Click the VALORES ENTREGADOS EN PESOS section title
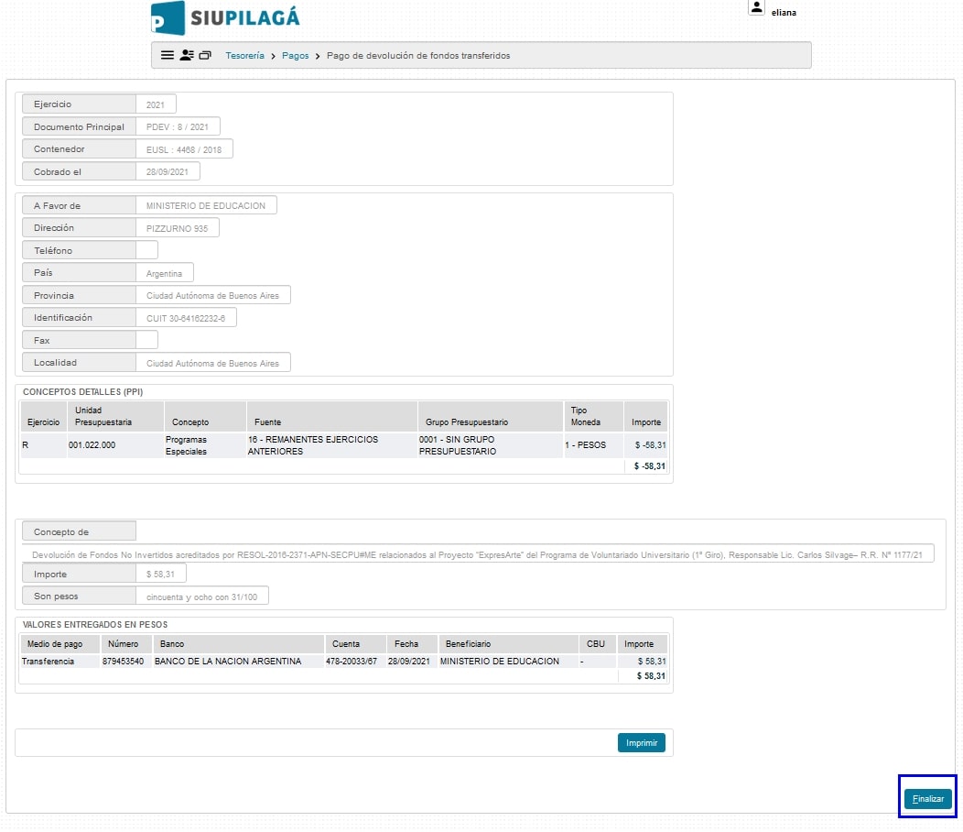 click(x=95, y=625)
